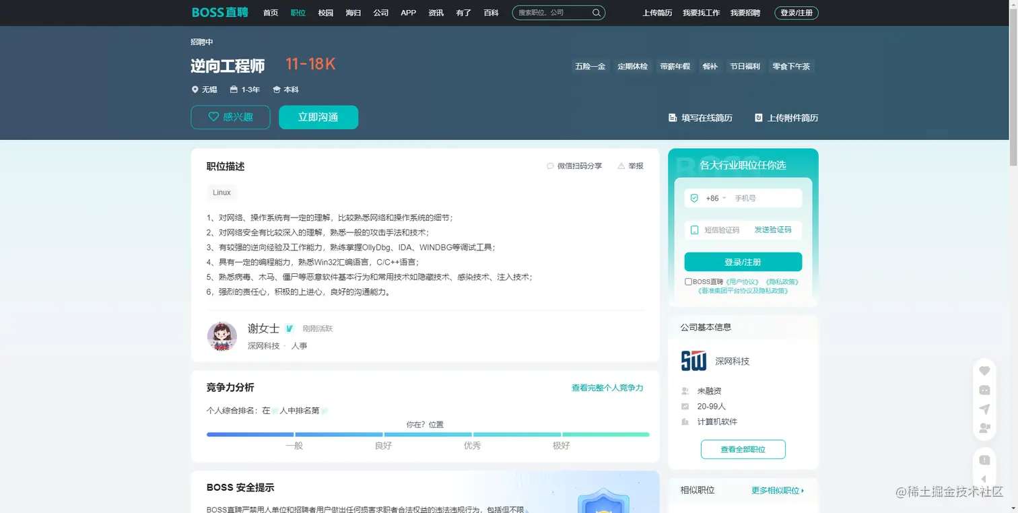The height and width of the screenshot is (513, 1018).
Task: Click 我要招聘 in header
Action: click(x=745, y=13)
